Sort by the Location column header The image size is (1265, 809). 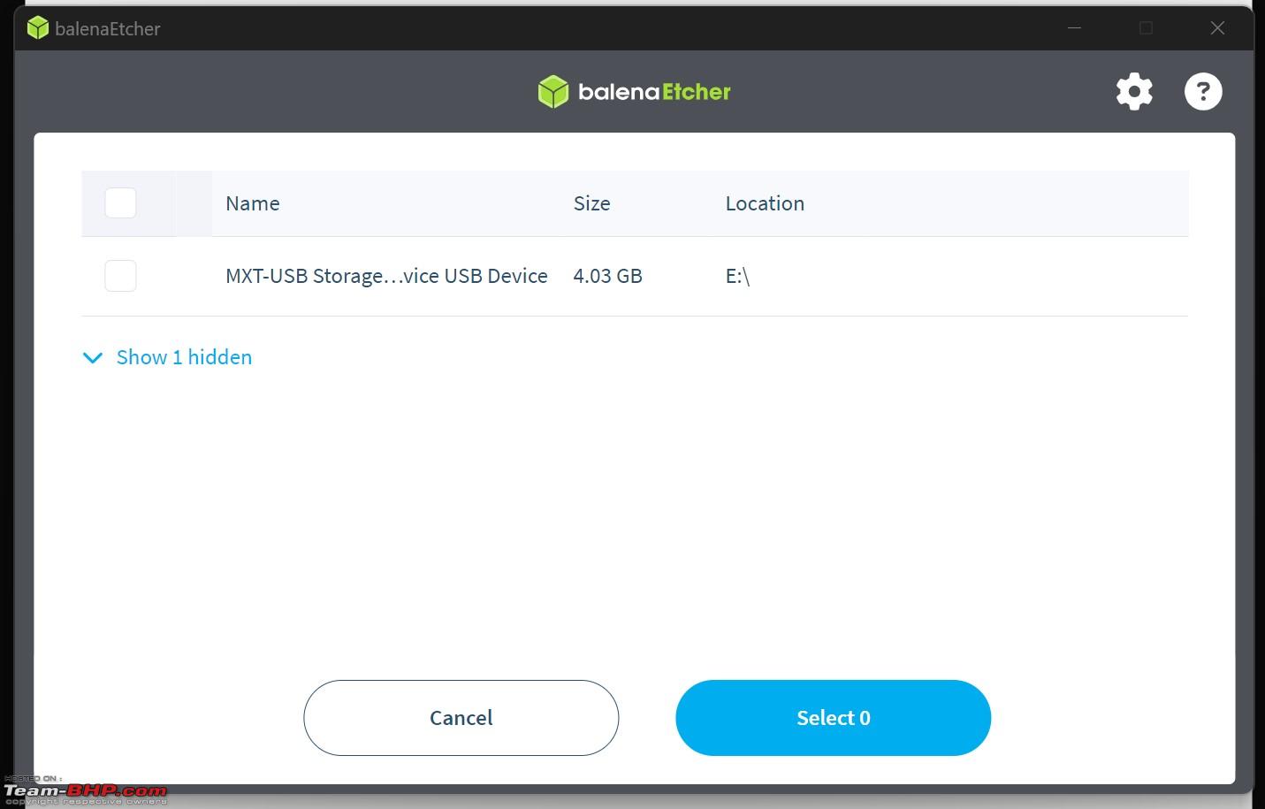coord(765,203)
